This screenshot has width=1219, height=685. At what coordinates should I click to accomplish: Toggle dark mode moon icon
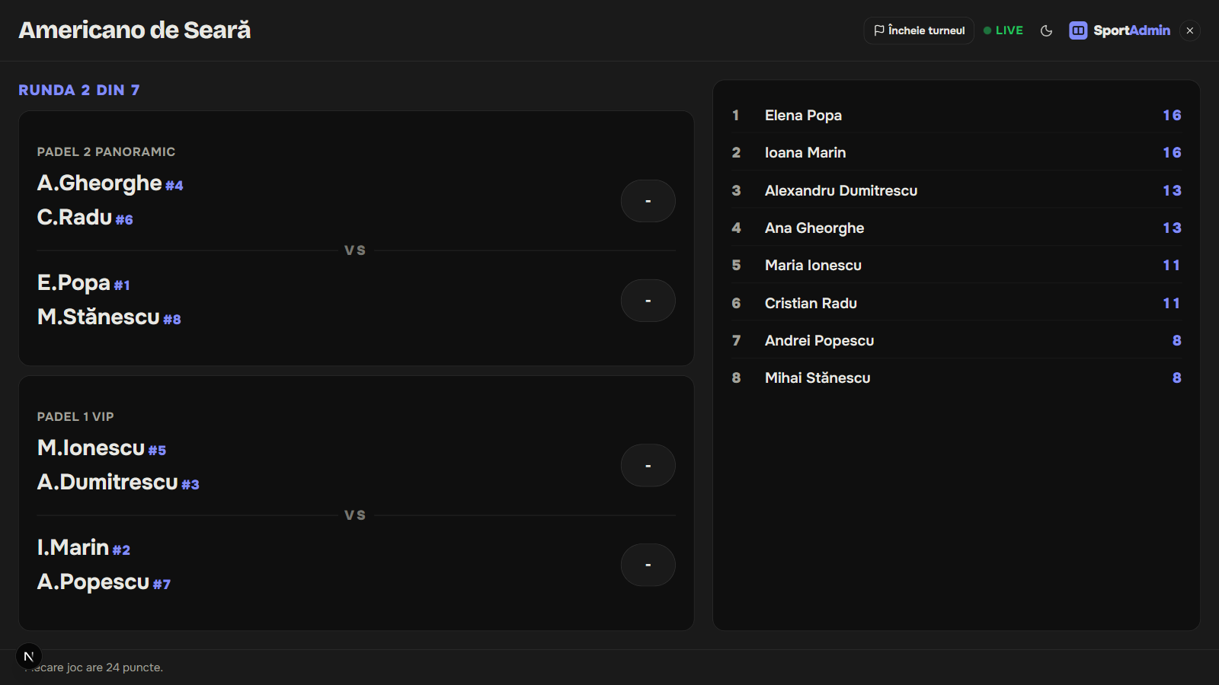pos(1046,30)
